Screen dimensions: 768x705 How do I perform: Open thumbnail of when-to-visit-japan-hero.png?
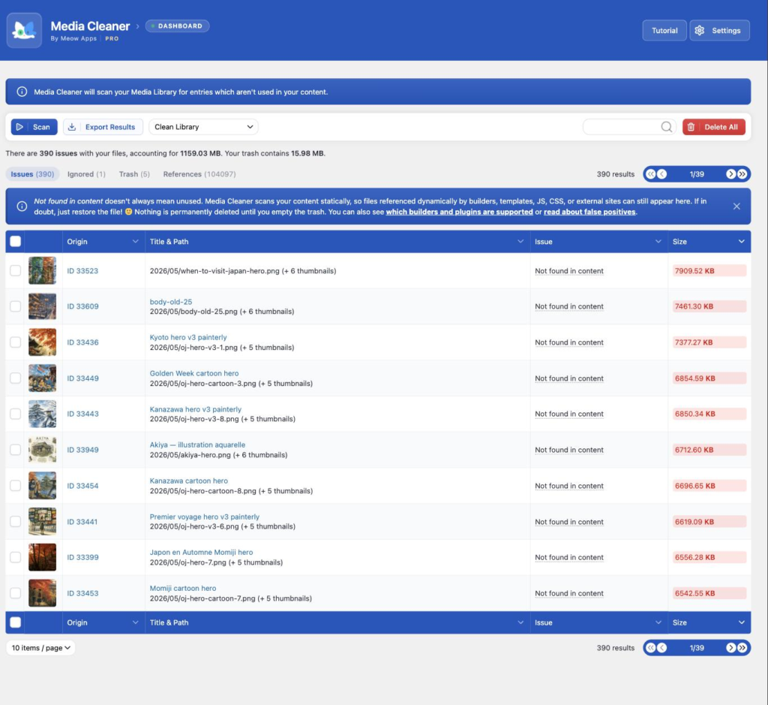point(42,270)
